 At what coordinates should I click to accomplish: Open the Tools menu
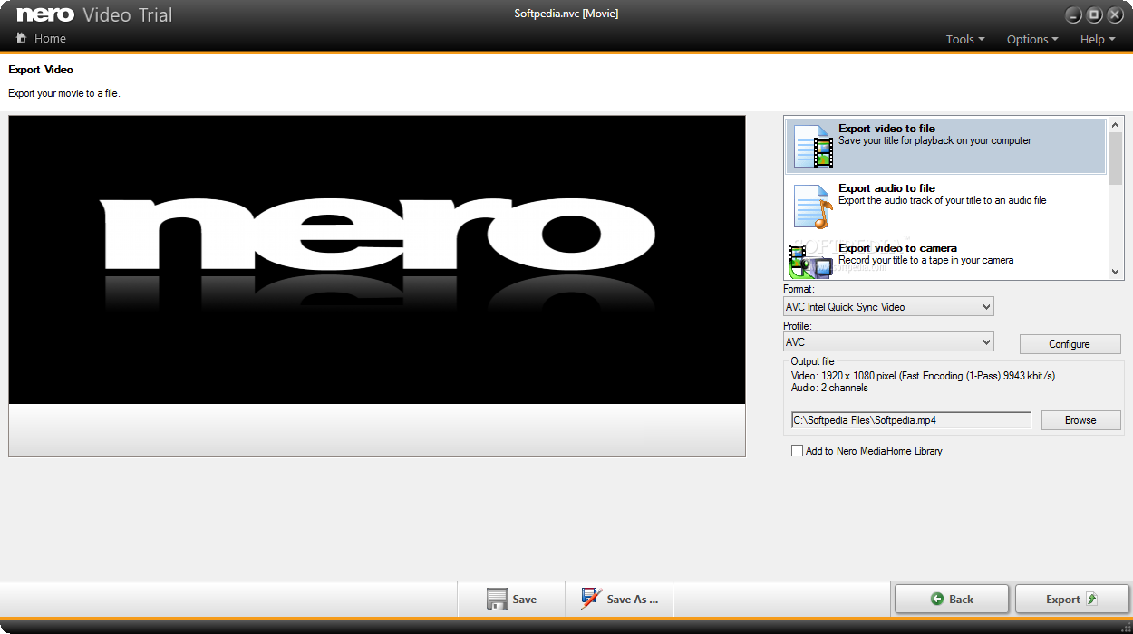(964, 39)
